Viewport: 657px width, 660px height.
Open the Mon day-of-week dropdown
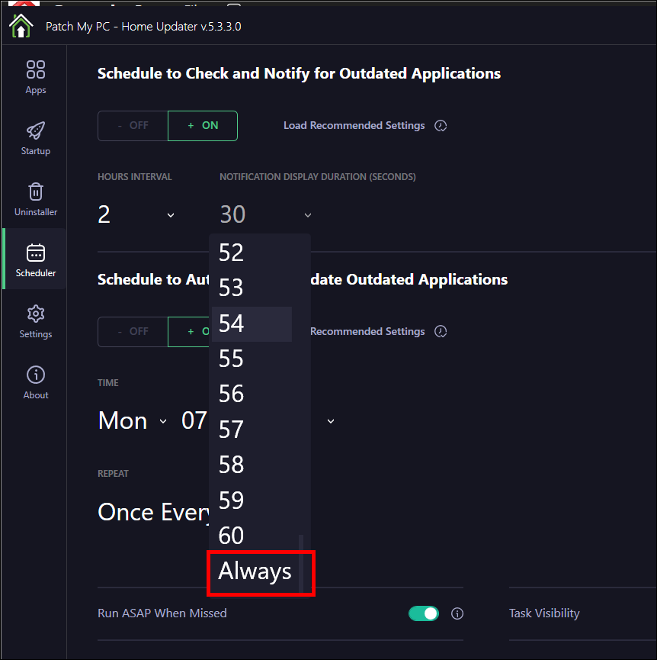pos(162,421)
